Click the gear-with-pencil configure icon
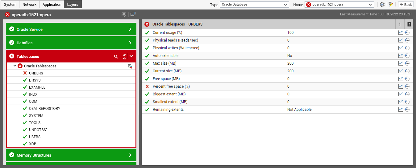 pos(391,4)
